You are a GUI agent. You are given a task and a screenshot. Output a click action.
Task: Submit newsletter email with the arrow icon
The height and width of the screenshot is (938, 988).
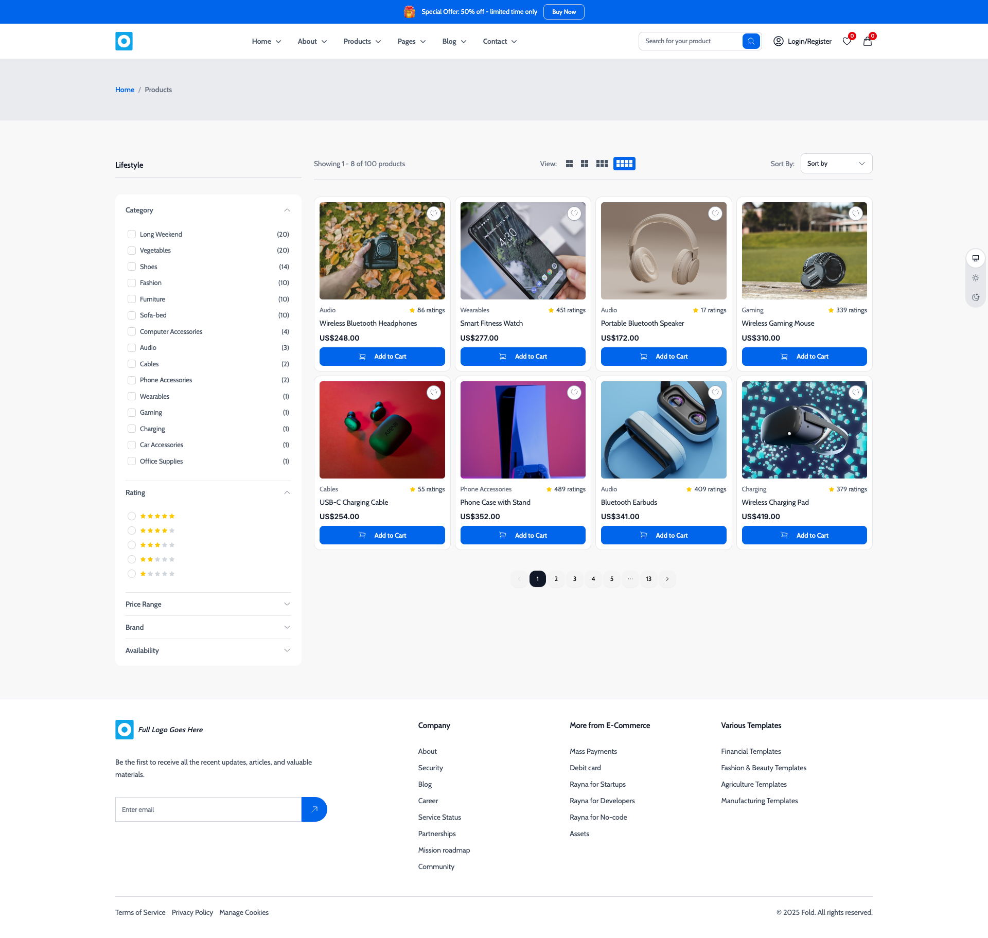(x=314, y=809)
